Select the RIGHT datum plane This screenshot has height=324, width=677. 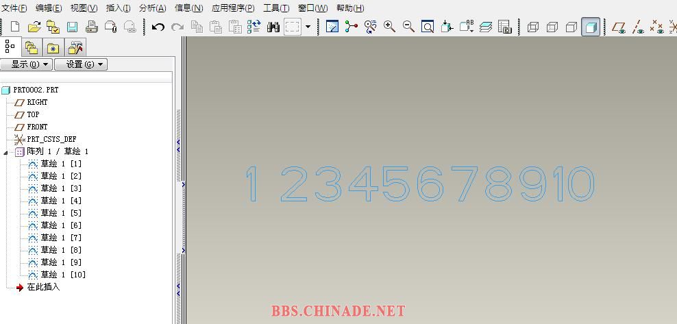point(37,102)
